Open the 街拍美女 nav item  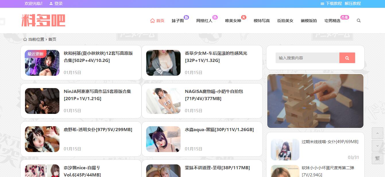tap(285, 21)
